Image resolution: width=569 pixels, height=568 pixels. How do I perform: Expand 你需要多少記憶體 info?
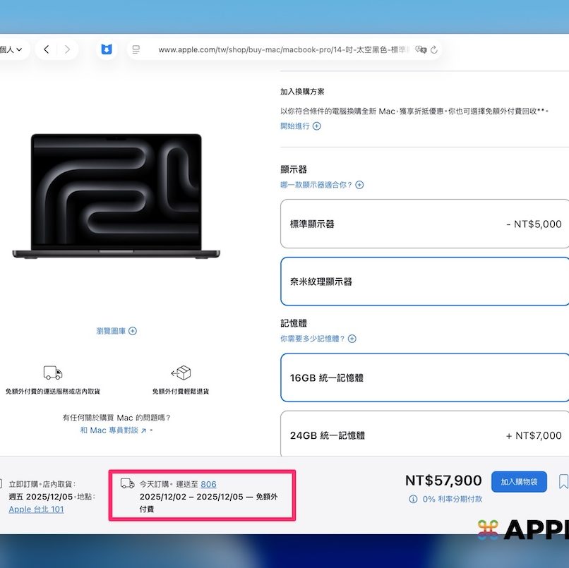(x=318, y=339)
